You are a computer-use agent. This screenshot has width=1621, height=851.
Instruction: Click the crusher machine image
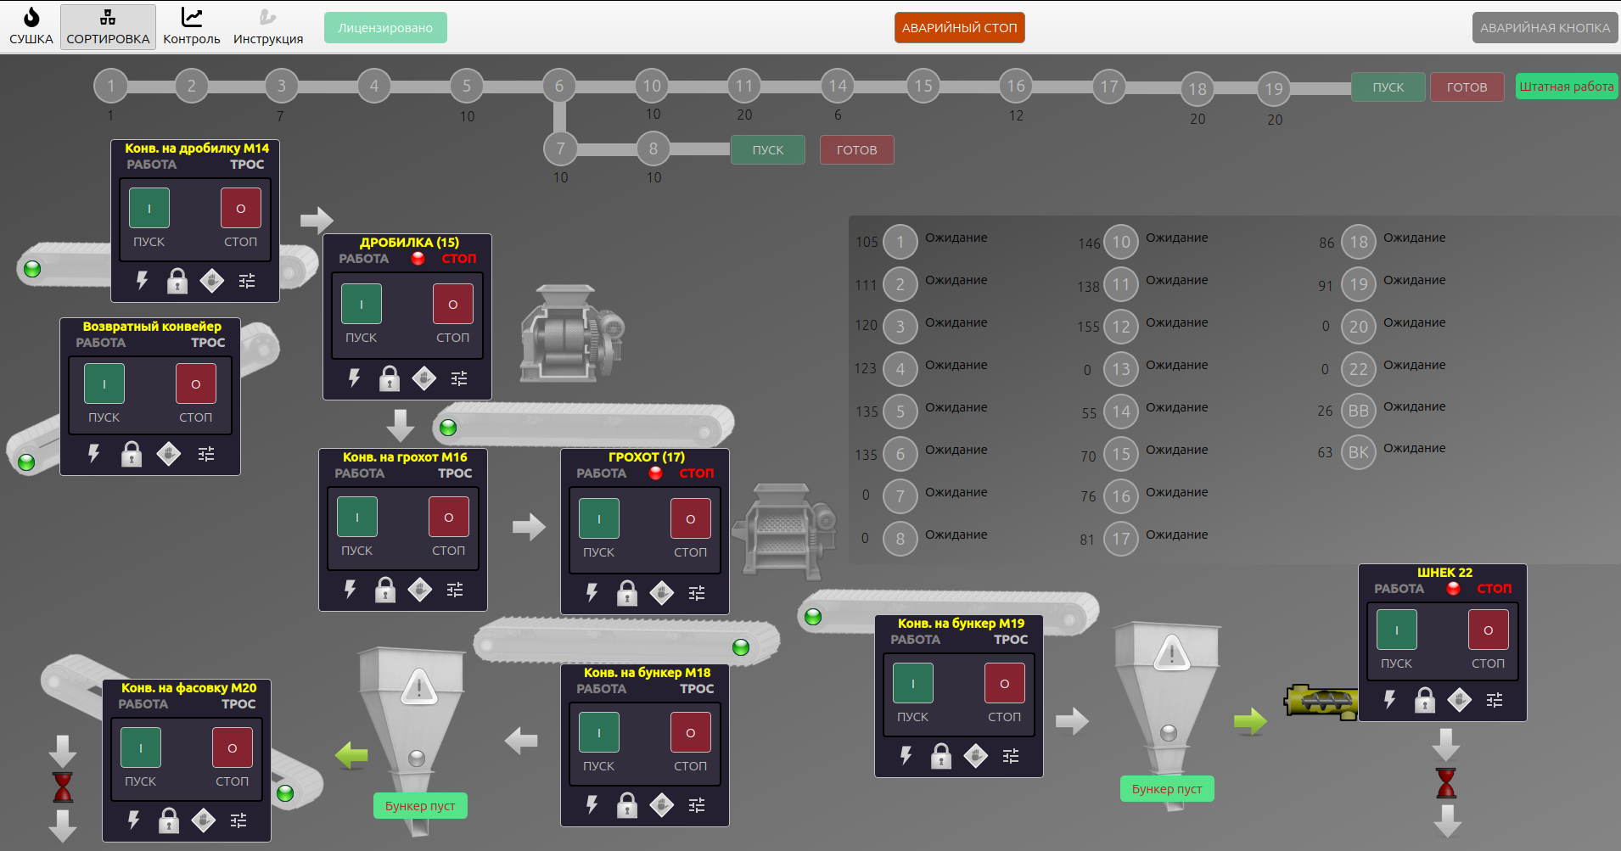[571, 333]
